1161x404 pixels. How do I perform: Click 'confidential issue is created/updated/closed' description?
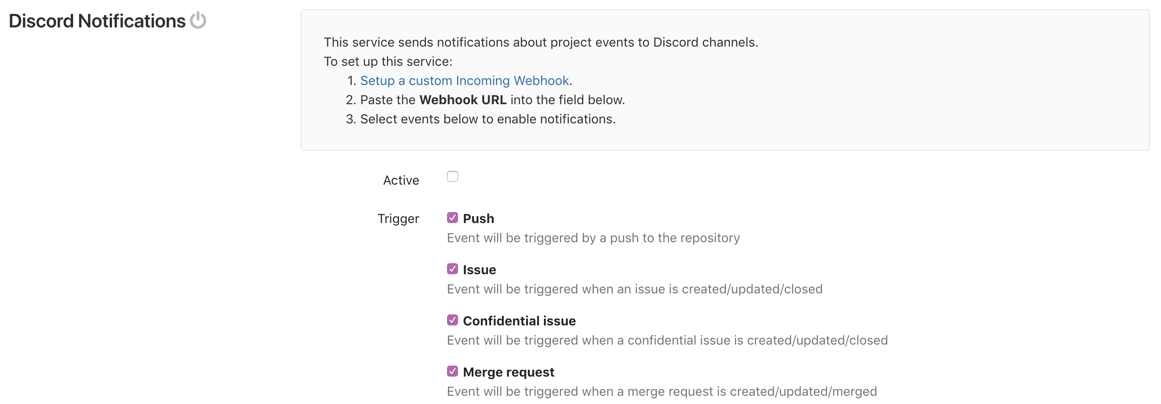click(667, 340)
